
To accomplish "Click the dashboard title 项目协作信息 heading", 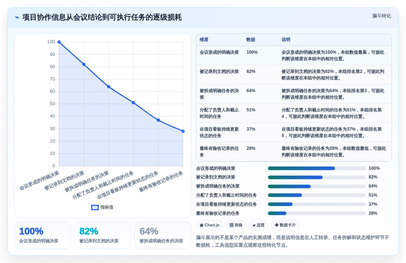I will click(x=102, y=17).
